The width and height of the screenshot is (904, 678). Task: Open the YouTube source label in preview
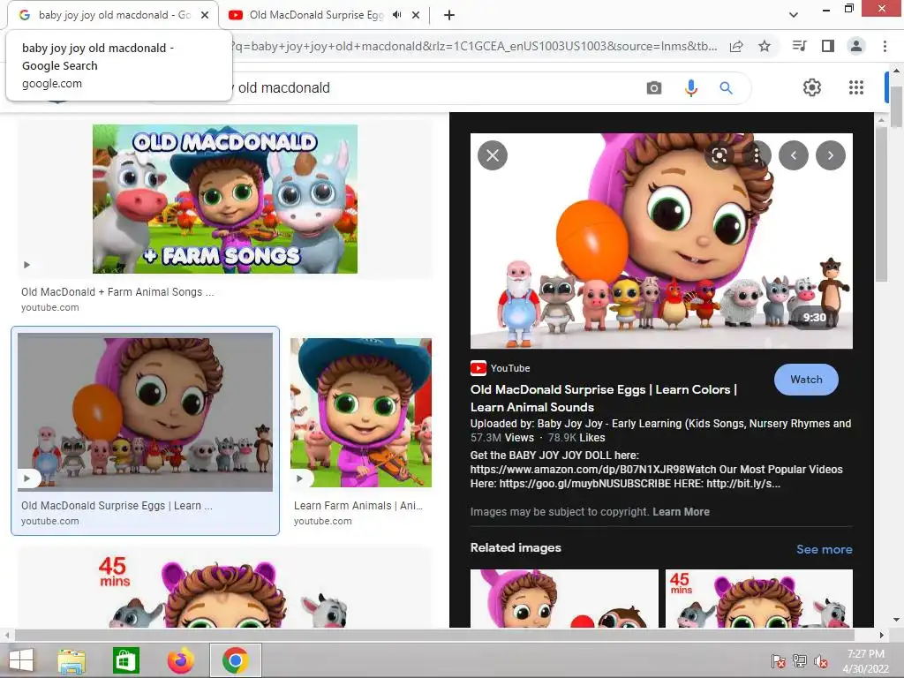tap(501, 368)
